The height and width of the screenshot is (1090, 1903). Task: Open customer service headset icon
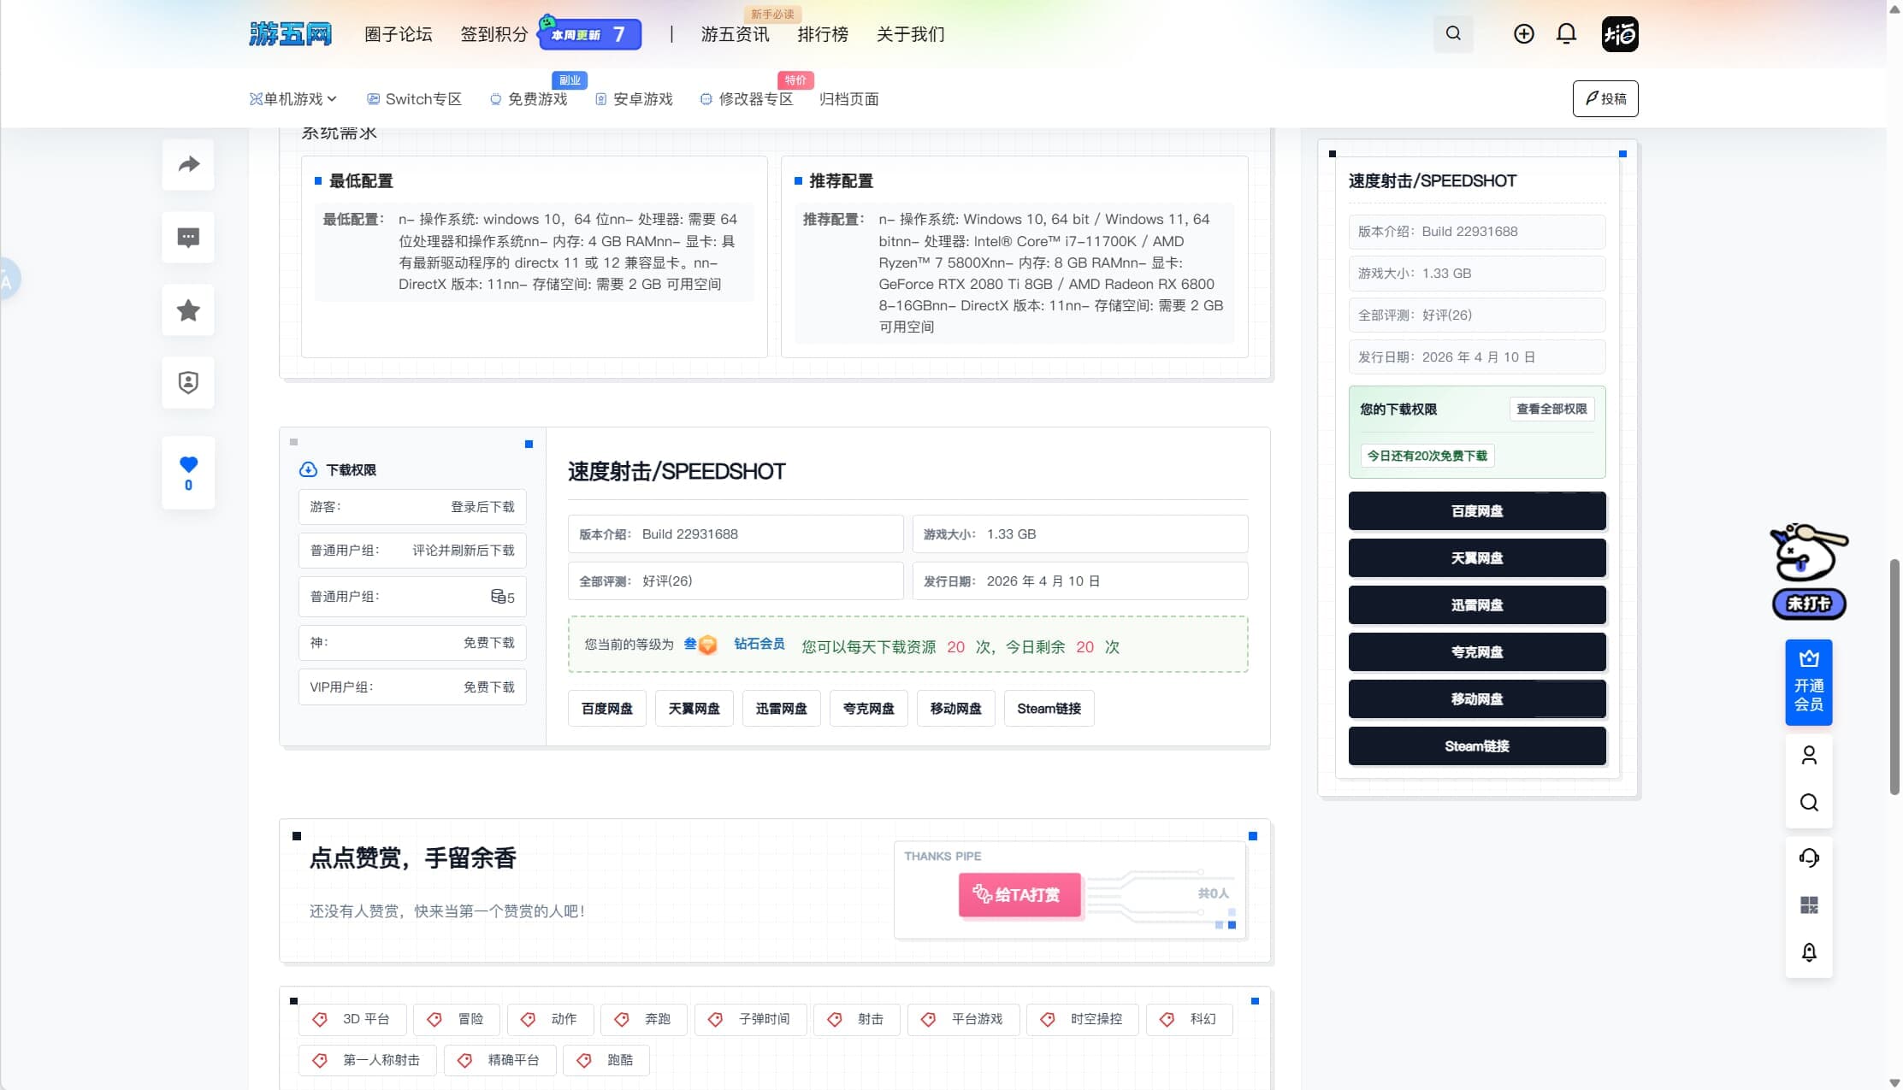[1809, 858]
